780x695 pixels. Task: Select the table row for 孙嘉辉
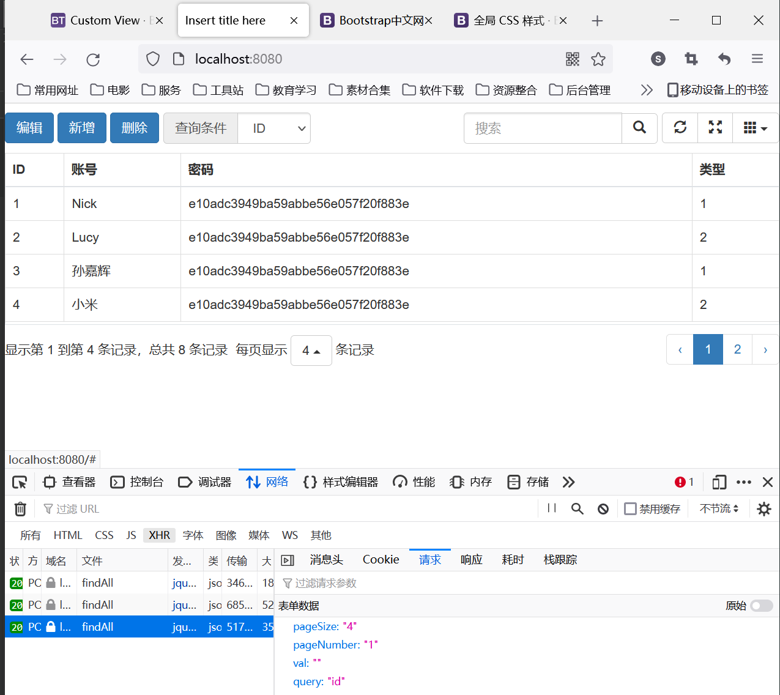tap(392, 271)
